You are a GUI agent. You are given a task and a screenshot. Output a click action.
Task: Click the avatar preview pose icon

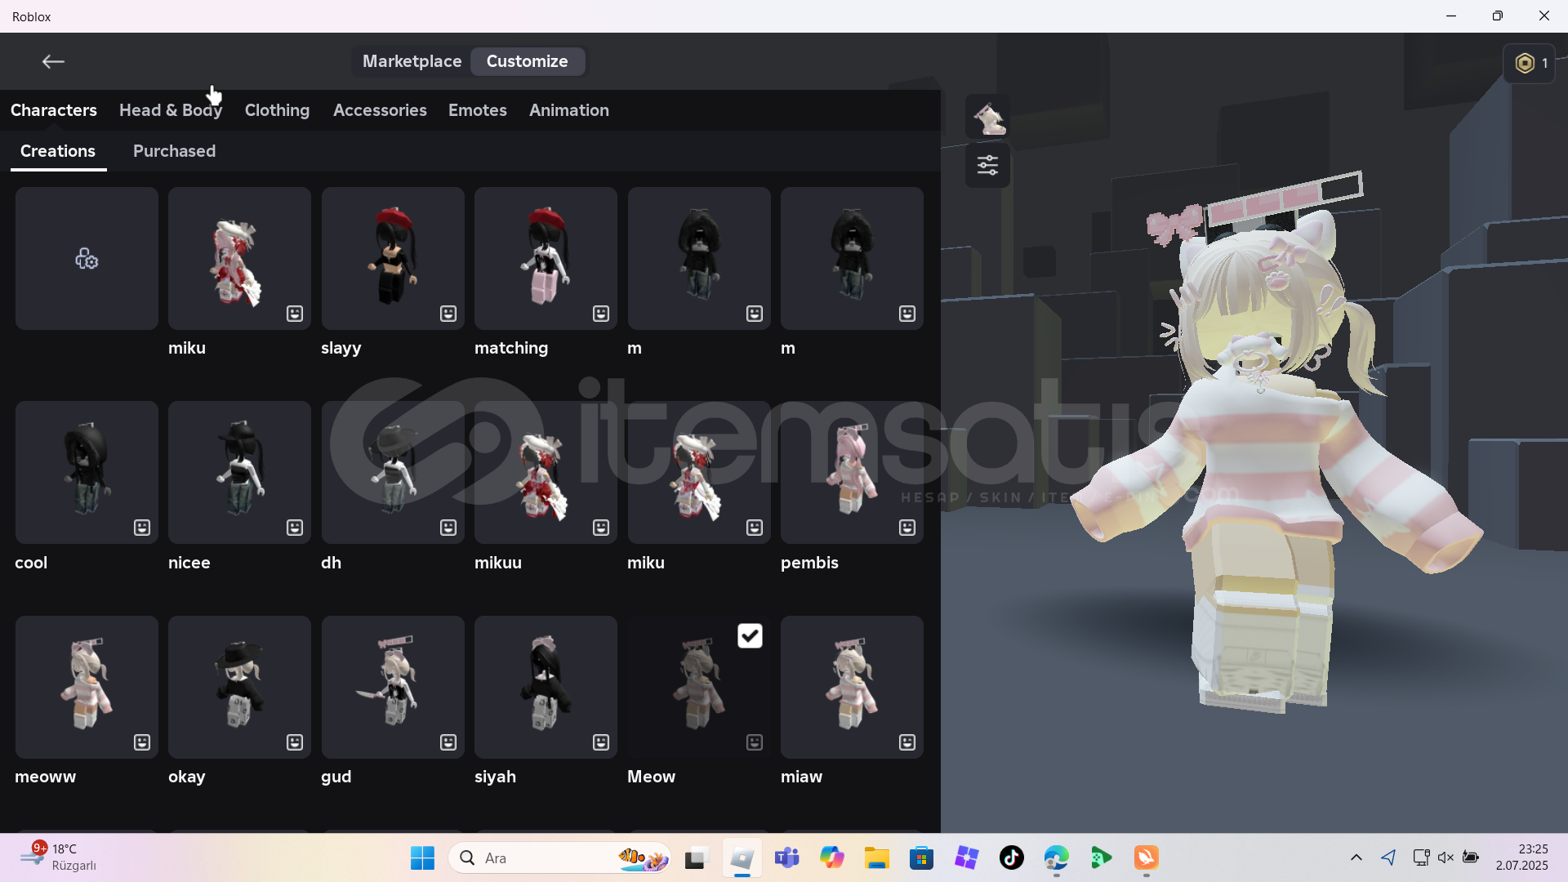pyautogui.click(x=988, y=118)
